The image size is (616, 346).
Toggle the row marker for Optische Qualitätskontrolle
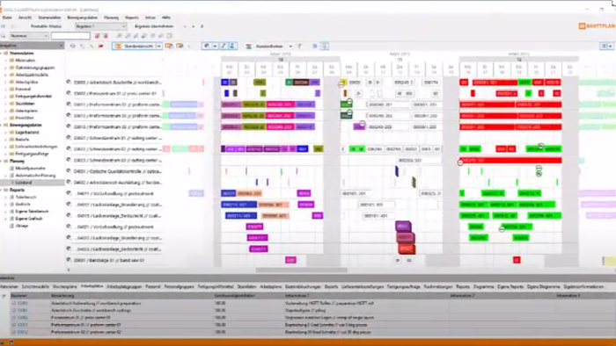tap(69, 171)
